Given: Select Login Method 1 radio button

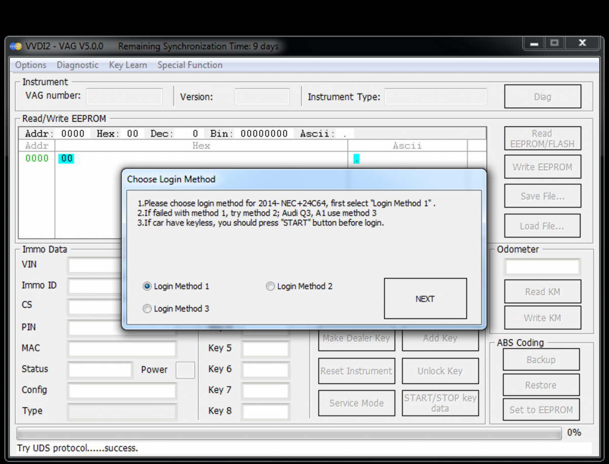Looking at the screenshot, I should click(x=147, y=287).
